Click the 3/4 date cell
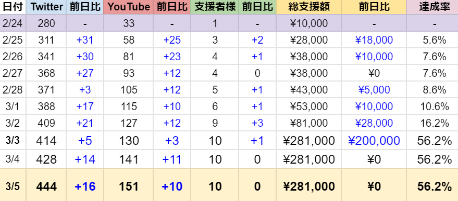458x201 pixels. tap(13, 159)
